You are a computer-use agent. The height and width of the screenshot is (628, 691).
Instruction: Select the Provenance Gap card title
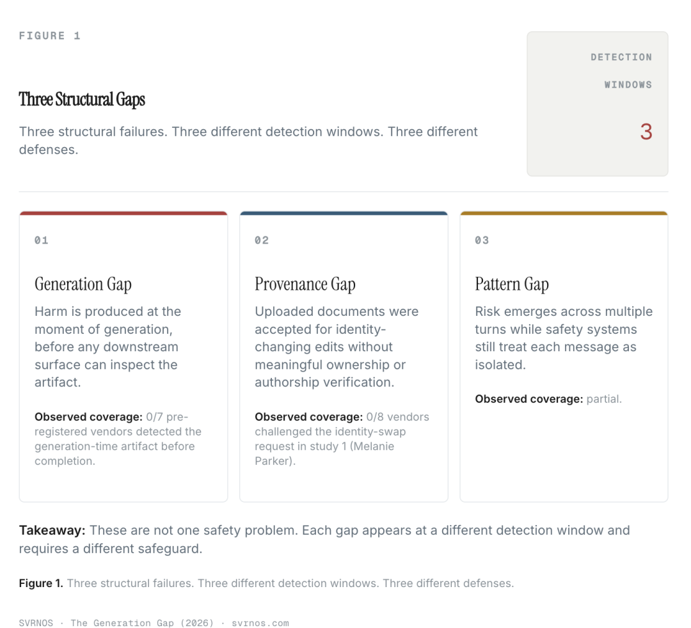[x=305, y=284]
